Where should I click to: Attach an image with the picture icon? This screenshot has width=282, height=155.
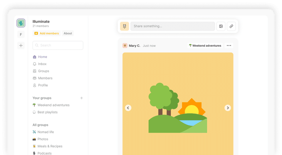point(221,26)
